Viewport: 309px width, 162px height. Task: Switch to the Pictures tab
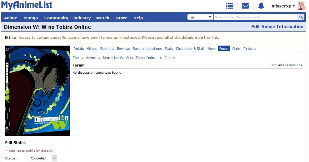[x=249, y=48]
